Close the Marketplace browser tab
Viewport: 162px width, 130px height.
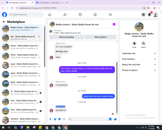pos(63,3)
